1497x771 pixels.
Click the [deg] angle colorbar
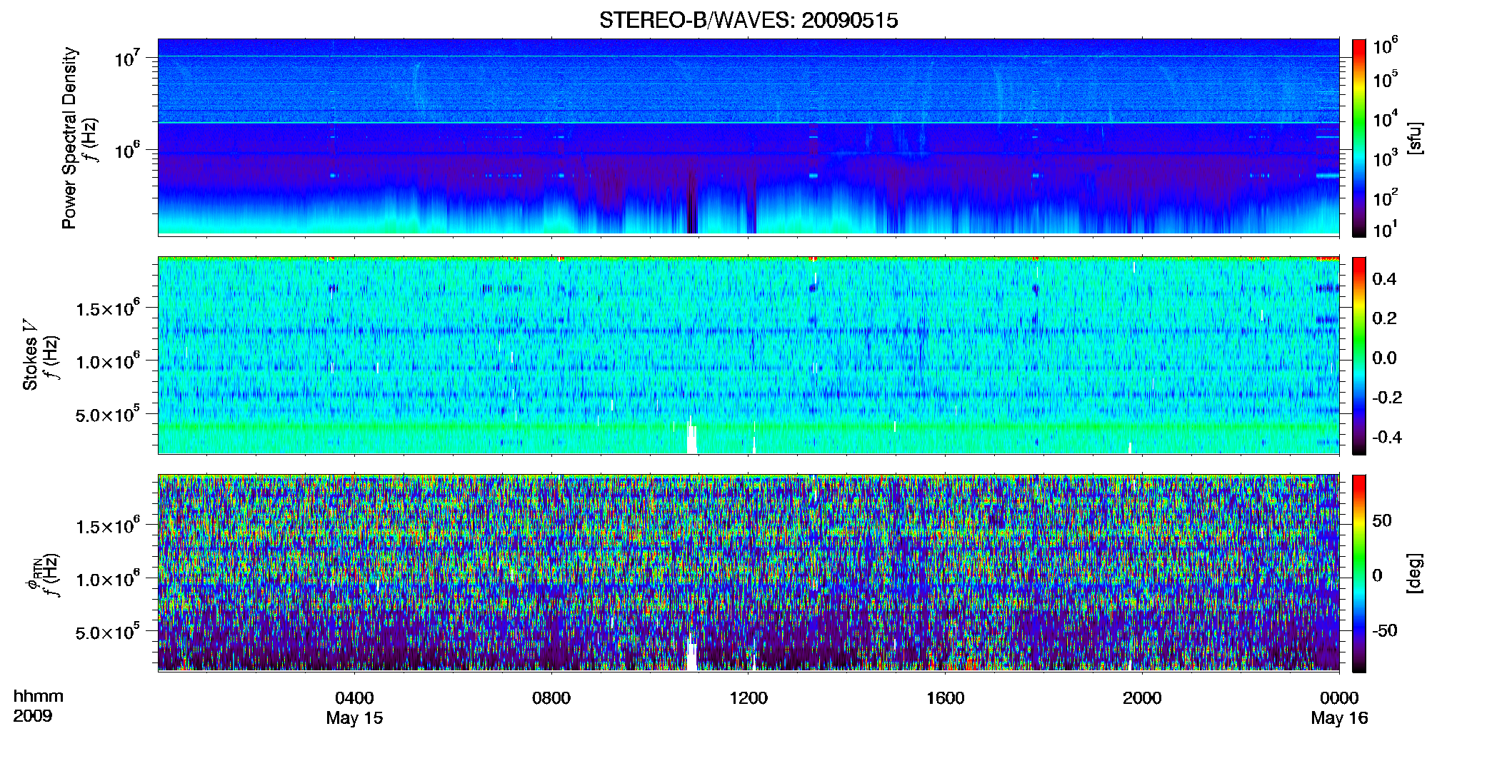[1359, 573]
